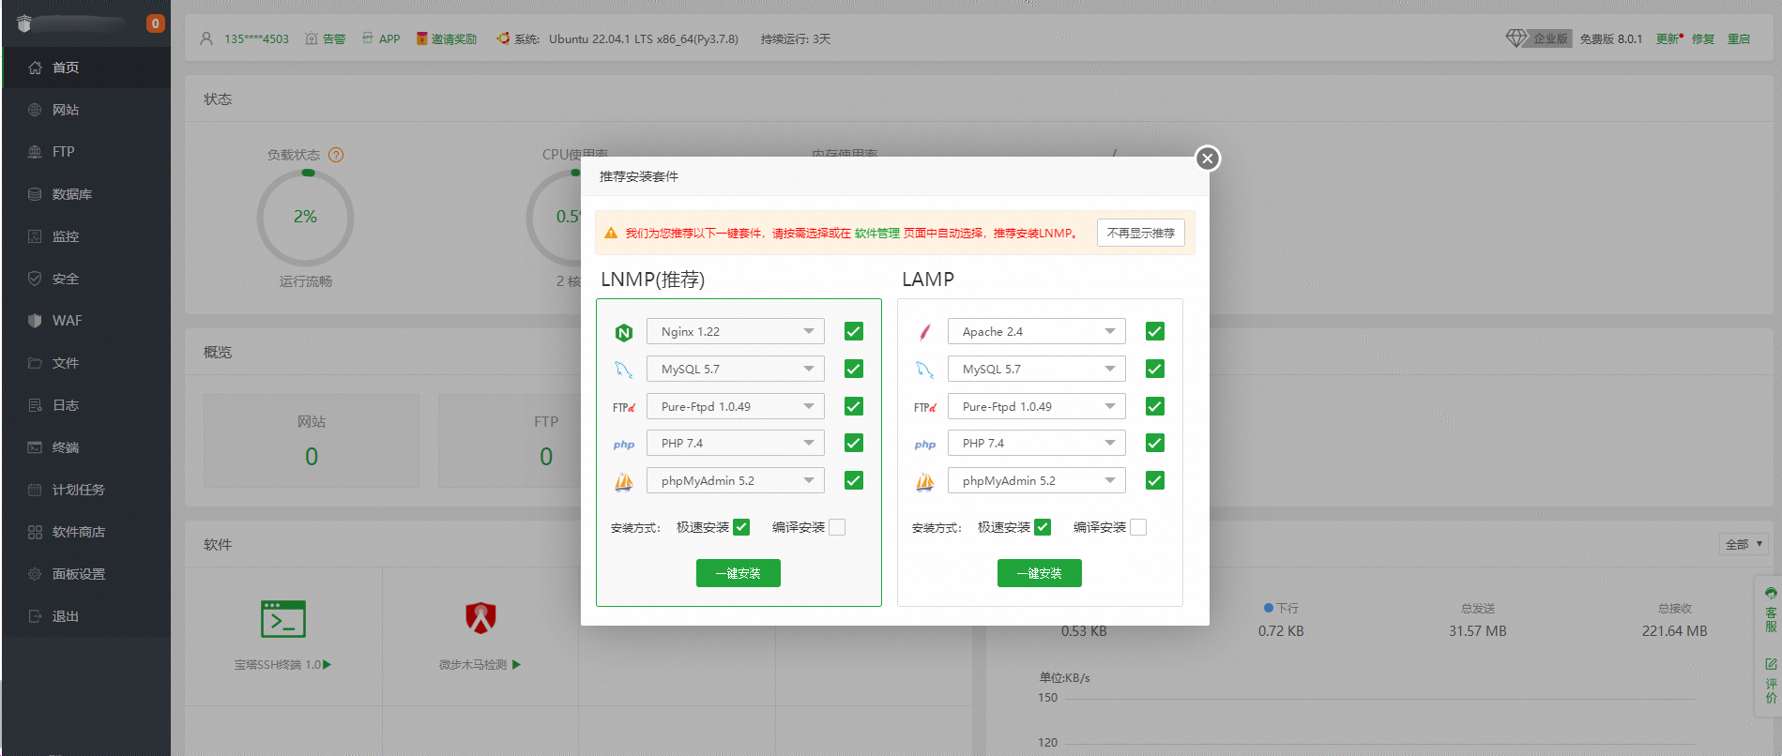Uncheck MySQL 5.7 checkbox in LAMP
The height and width of the screenshot is (756, 1782).
(x=1155, y=369)
